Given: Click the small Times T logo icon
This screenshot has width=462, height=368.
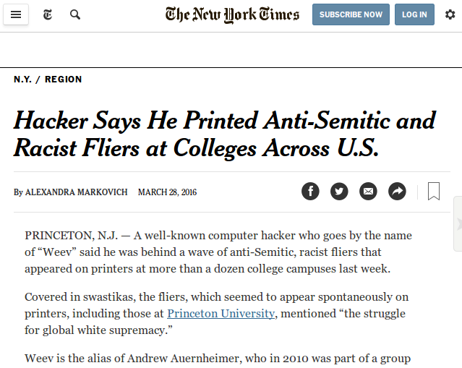Looking at the screenshot, I should (48, 14).
